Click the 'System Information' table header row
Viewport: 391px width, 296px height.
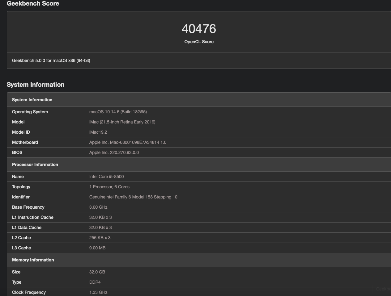pyautogui.click(x=199, y=100)
